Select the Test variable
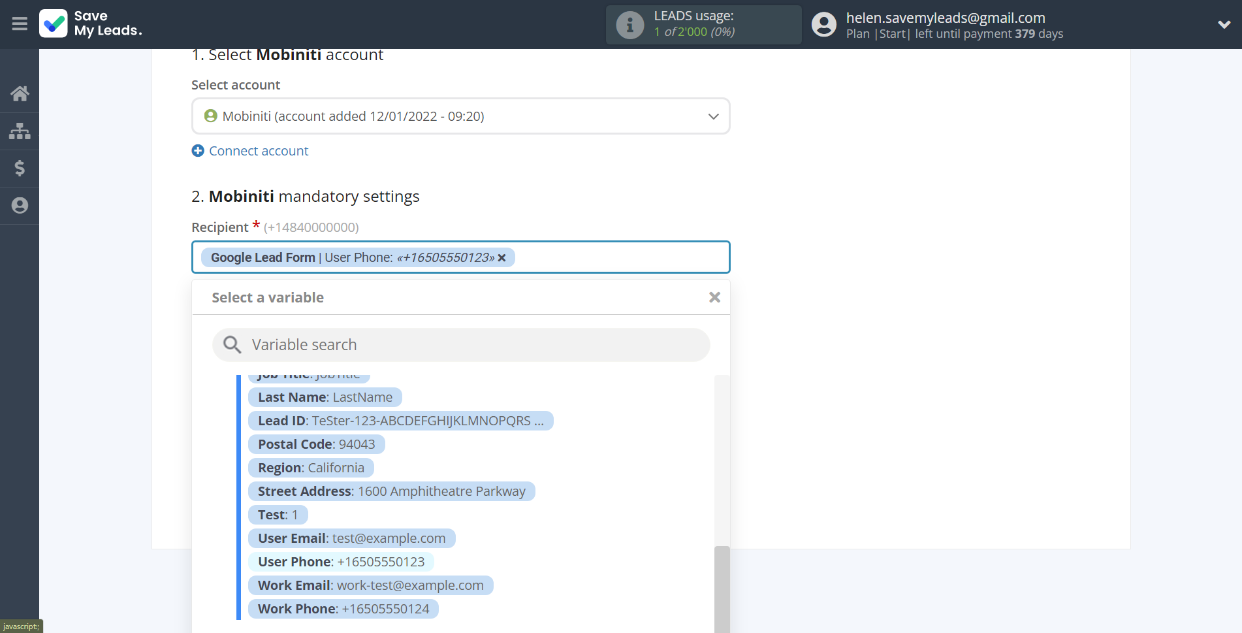The width and height of the screenshot is (1242, 633). click(x=278, y=515)
